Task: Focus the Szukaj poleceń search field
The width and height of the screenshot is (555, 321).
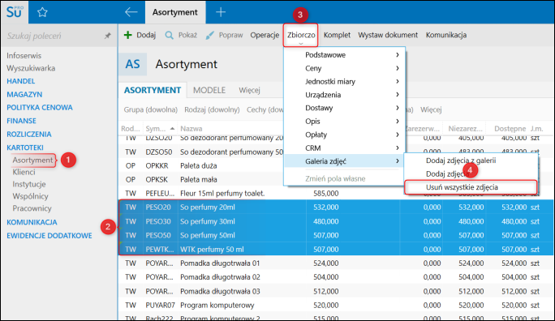Action: coord(53,36)
